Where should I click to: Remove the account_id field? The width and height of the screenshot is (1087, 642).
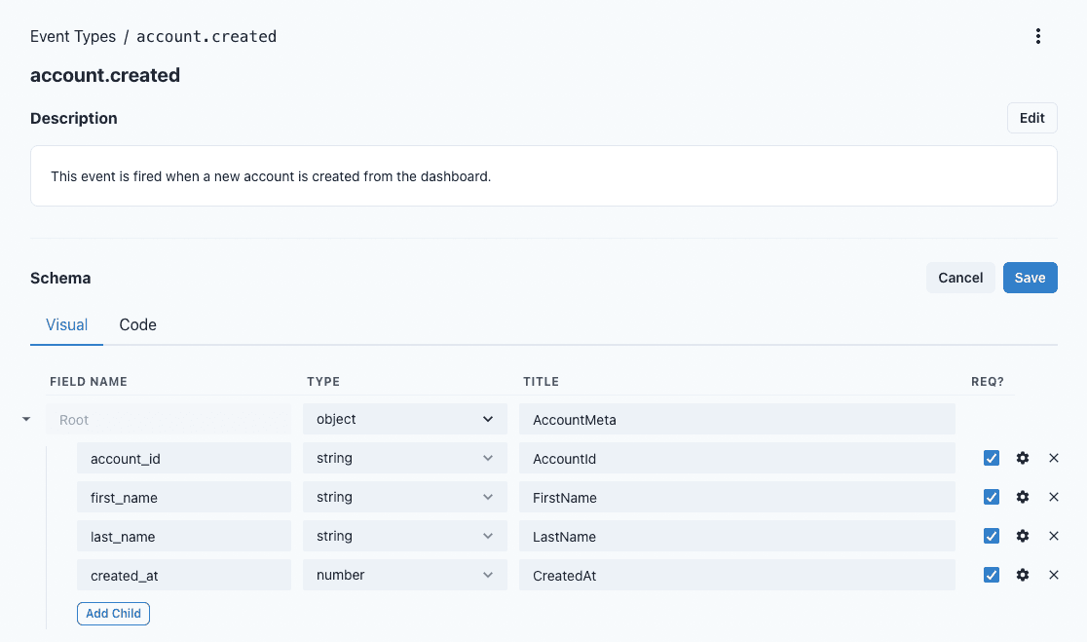pyautogui.click(x=1054, y=458)
